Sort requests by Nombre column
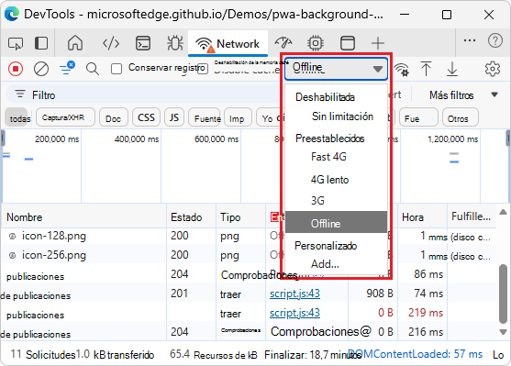Viewport: 511px width, 366px height. point(84,217)
